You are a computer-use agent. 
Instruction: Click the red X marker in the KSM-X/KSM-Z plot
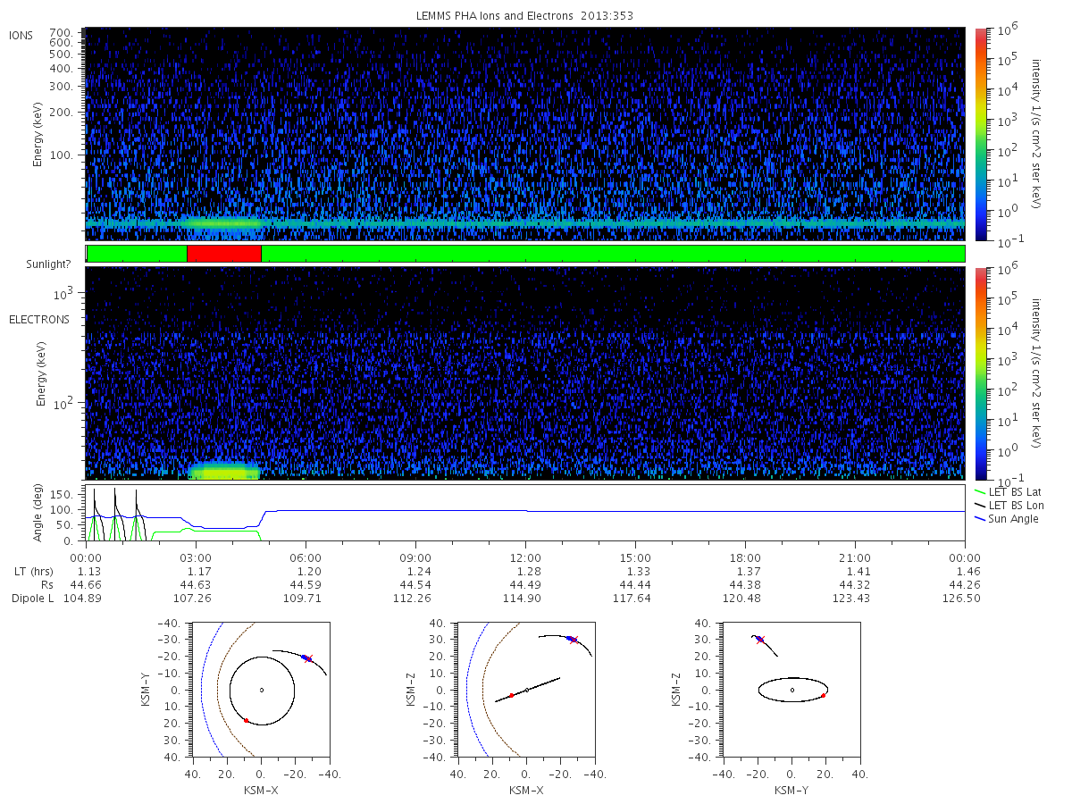(574, 640)
